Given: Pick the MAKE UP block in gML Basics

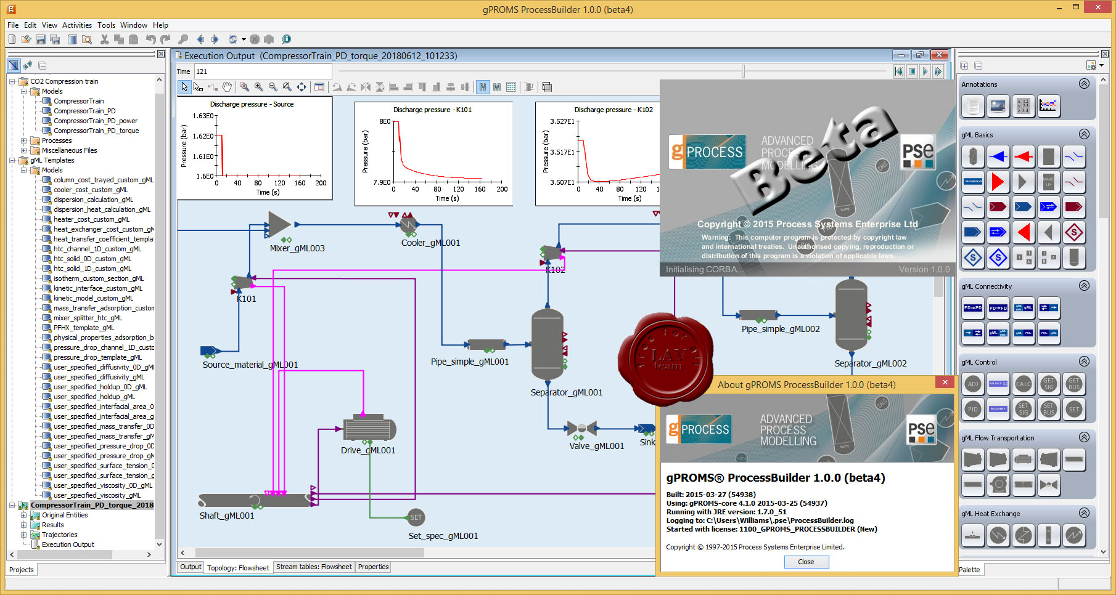Looking at the screenshot, I should tap(1048, 182).
